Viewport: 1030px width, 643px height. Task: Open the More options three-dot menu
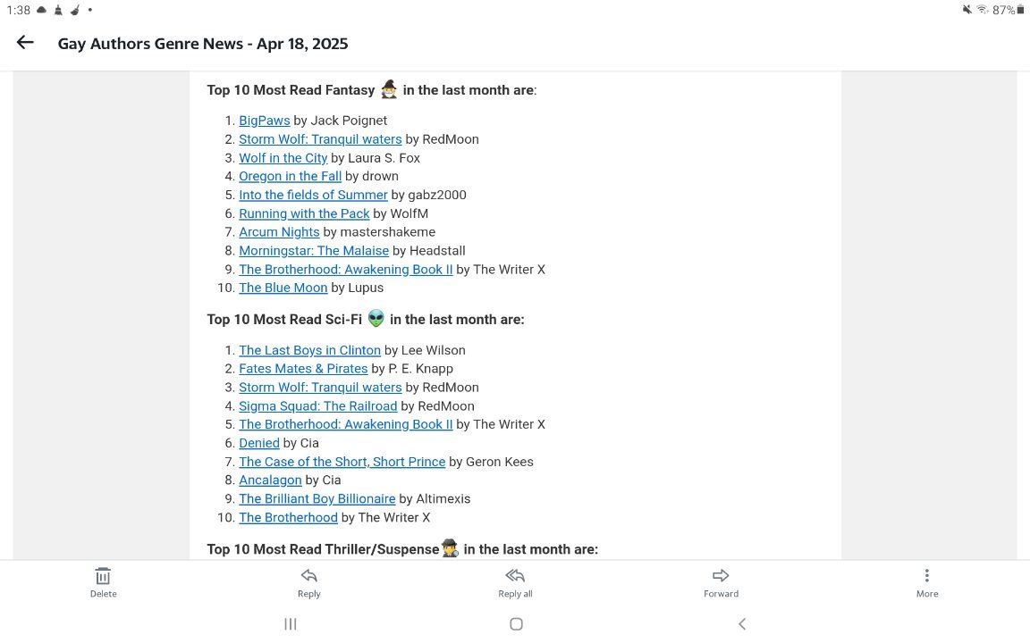click(x=927, y=576)
